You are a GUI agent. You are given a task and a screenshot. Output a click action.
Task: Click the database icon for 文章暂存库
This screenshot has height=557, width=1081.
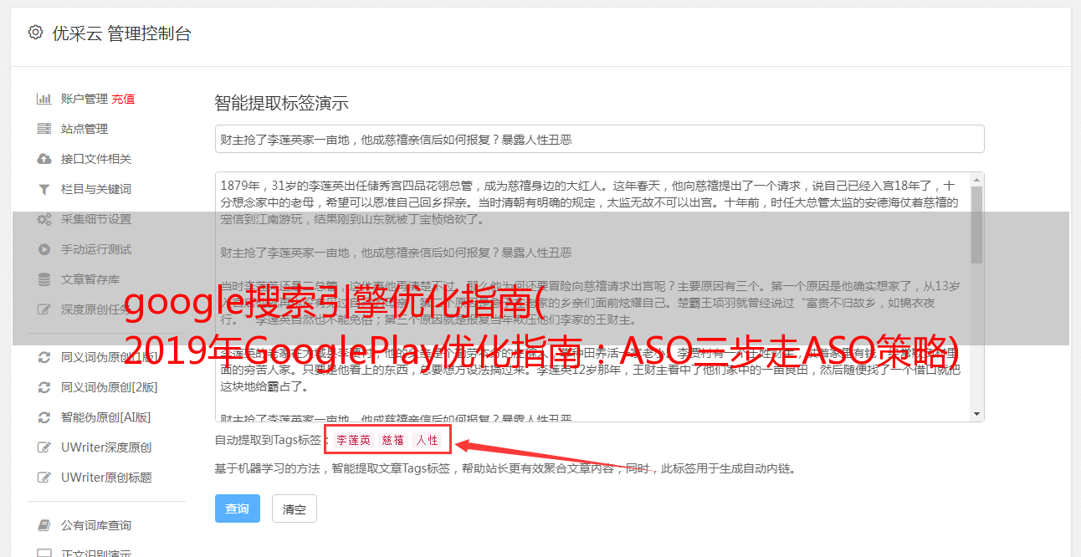pyautogui.click(x=44, y=279)
